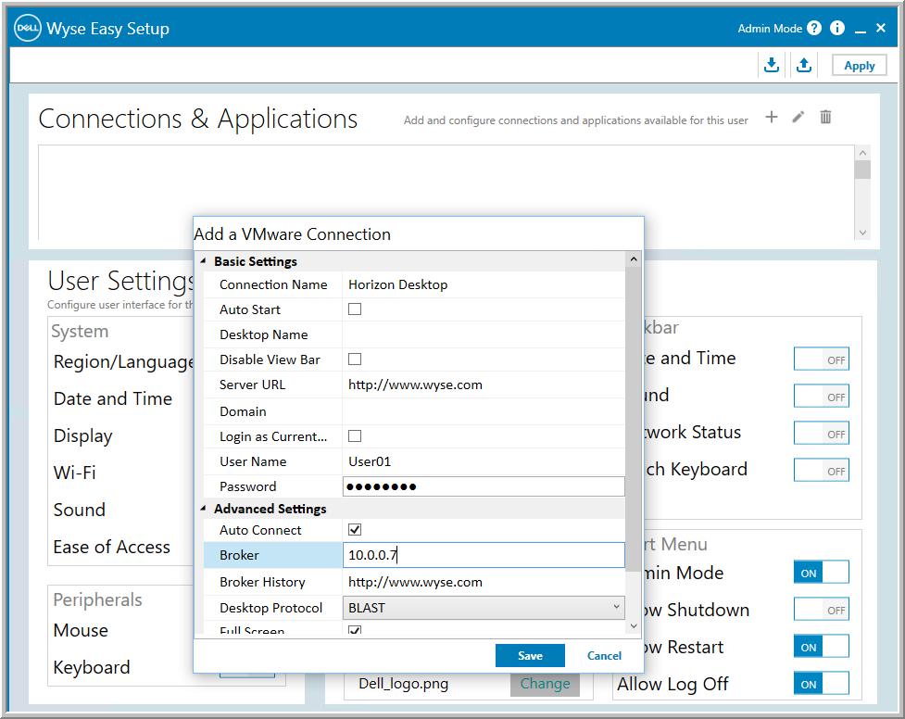Click the Password field

click(484, 486)
